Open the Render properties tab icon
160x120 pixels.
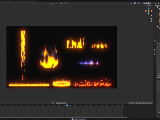click(155, 47)
